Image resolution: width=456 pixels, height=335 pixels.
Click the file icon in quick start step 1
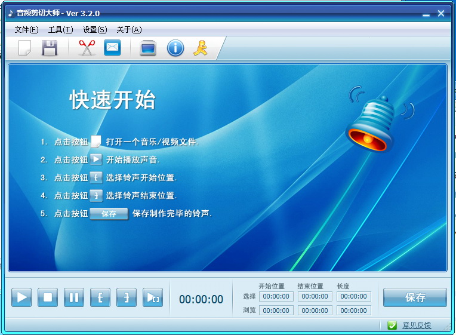coord(96,142)
